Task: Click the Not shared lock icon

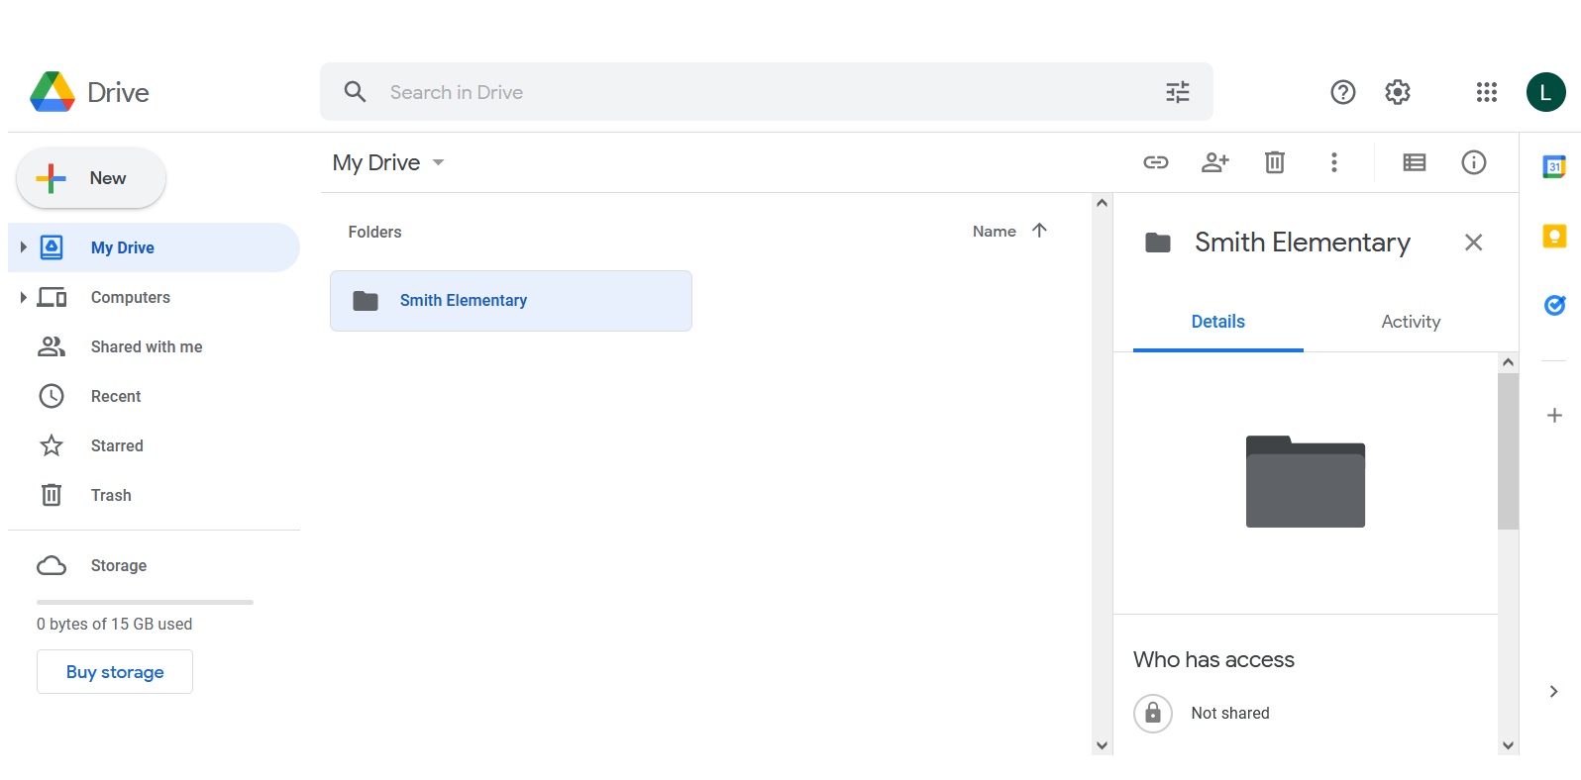Action: tap(1153, 714)
